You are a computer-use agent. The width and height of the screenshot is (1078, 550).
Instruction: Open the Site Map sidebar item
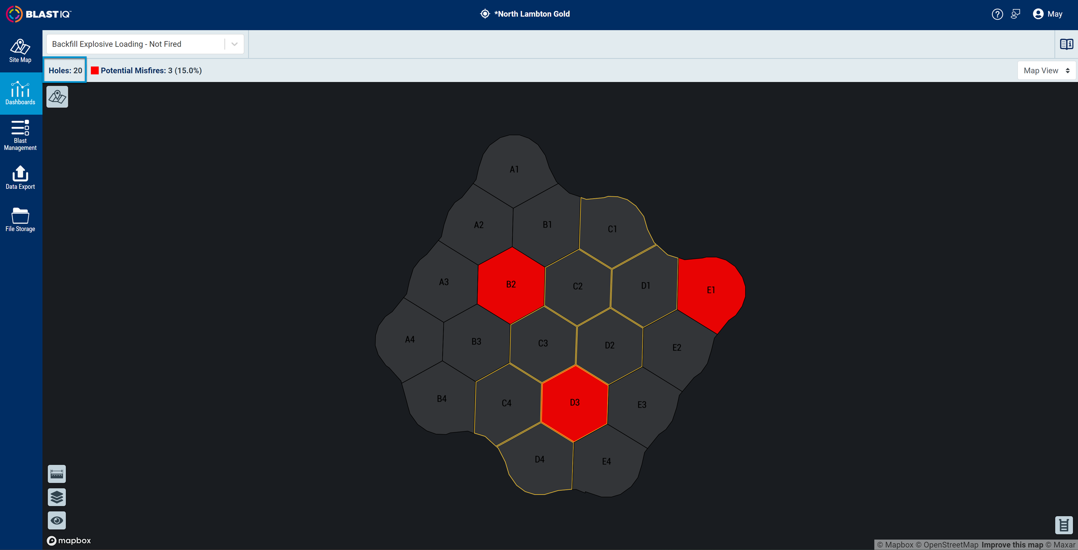point(20,51)
